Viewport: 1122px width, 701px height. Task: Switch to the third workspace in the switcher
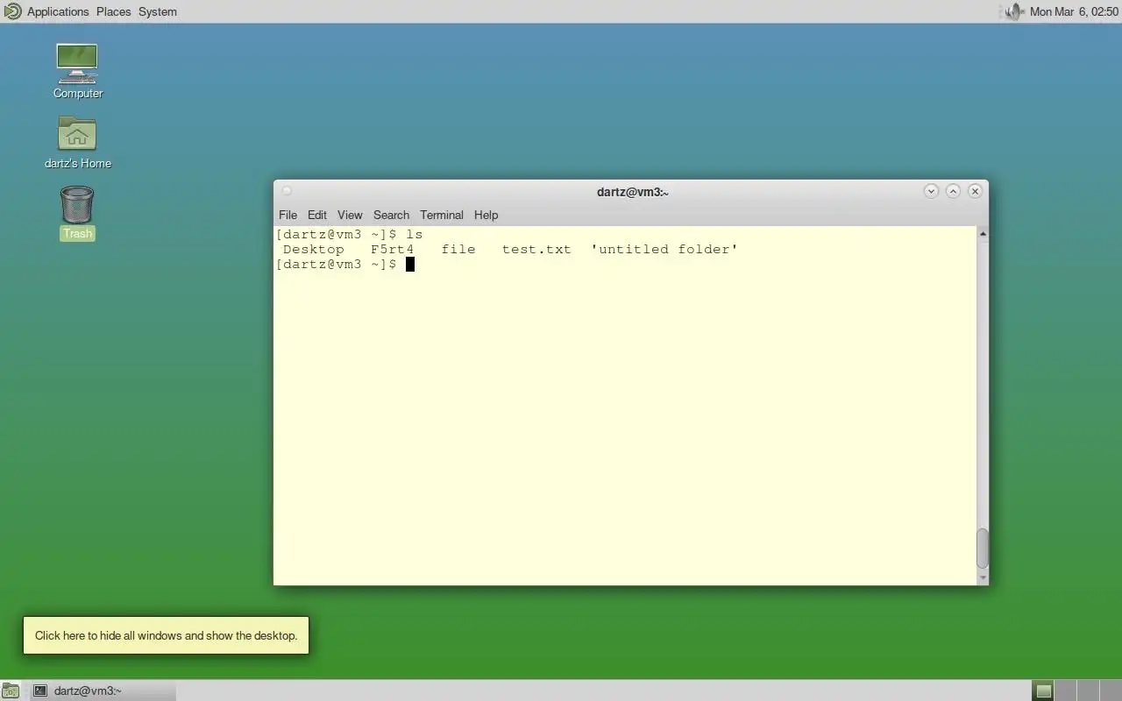[1087, 690]
